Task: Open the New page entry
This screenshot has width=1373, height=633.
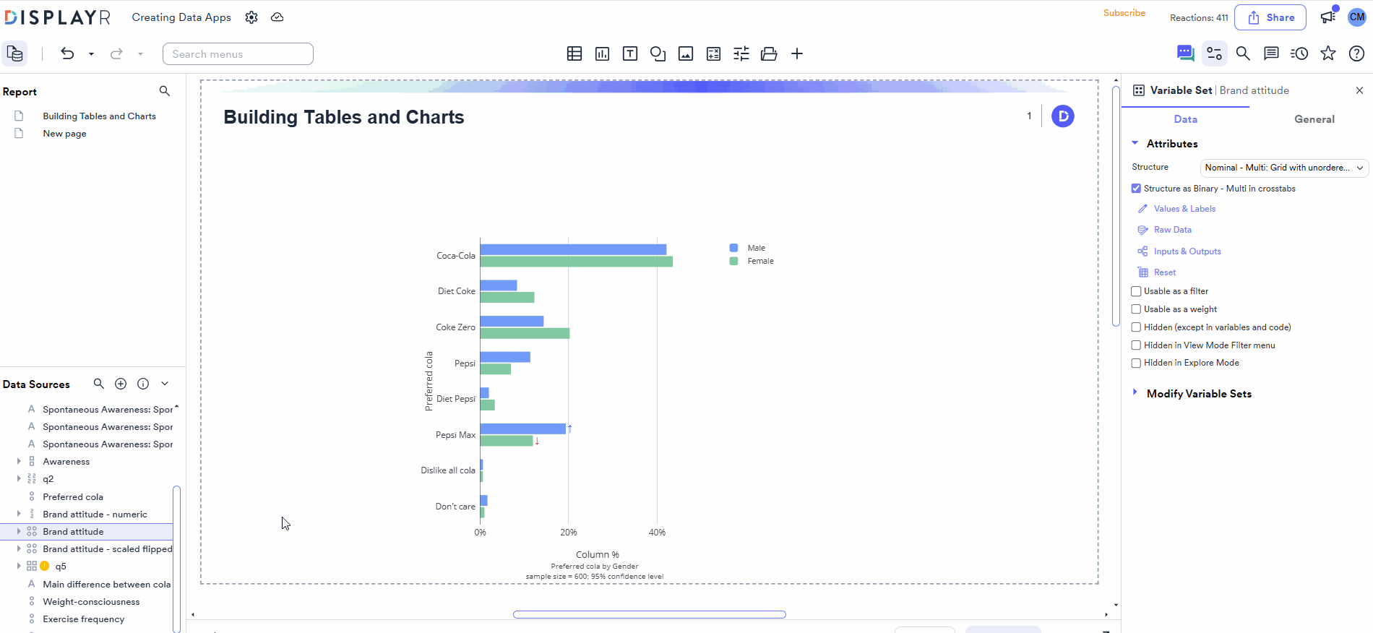Action: (64, 134)
